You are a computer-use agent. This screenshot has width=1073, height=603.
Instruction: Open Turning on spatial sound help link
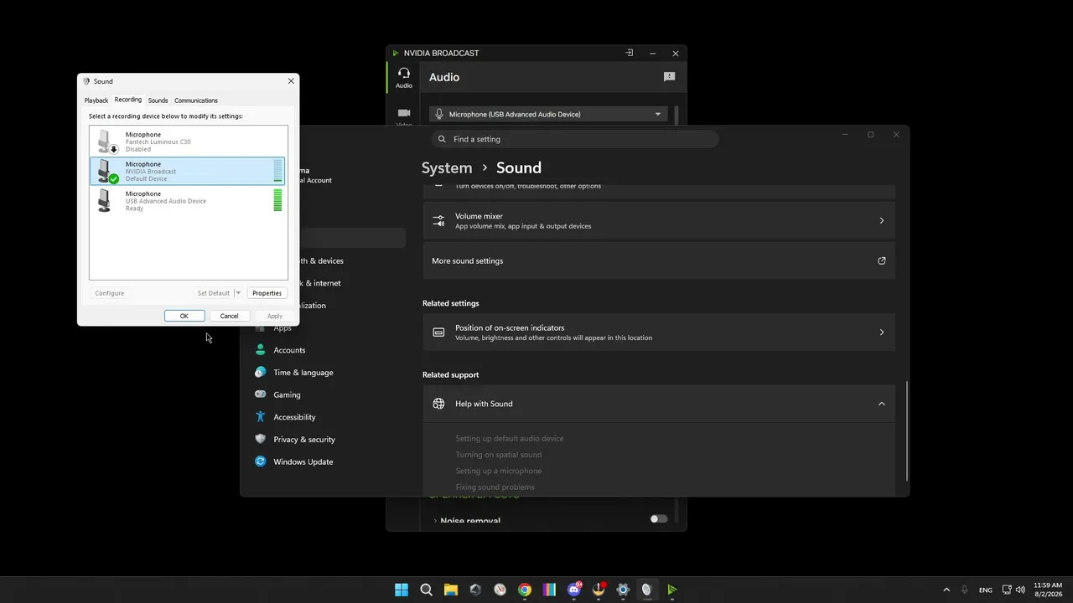pyautogui.click(x=499, y=455)
